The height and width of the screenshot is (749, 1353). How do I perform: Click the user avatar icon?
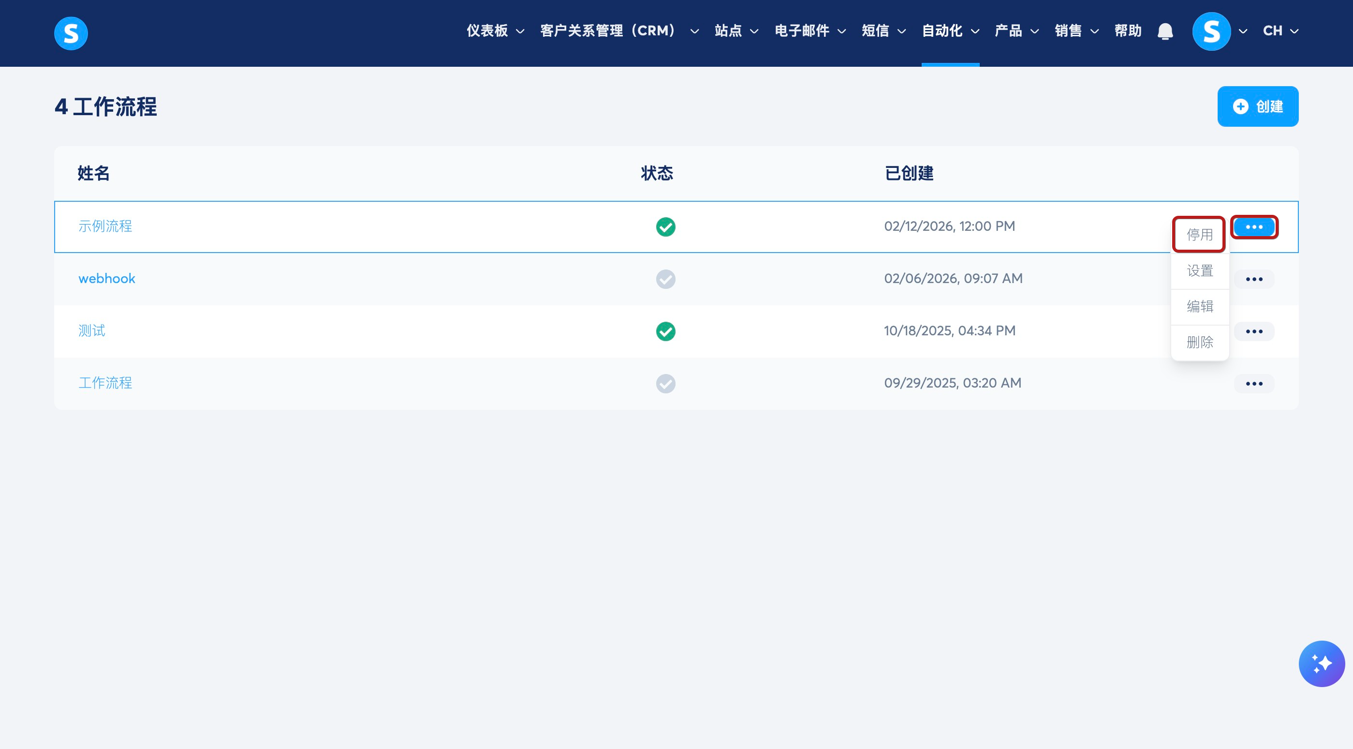(x=1211, y=31)
